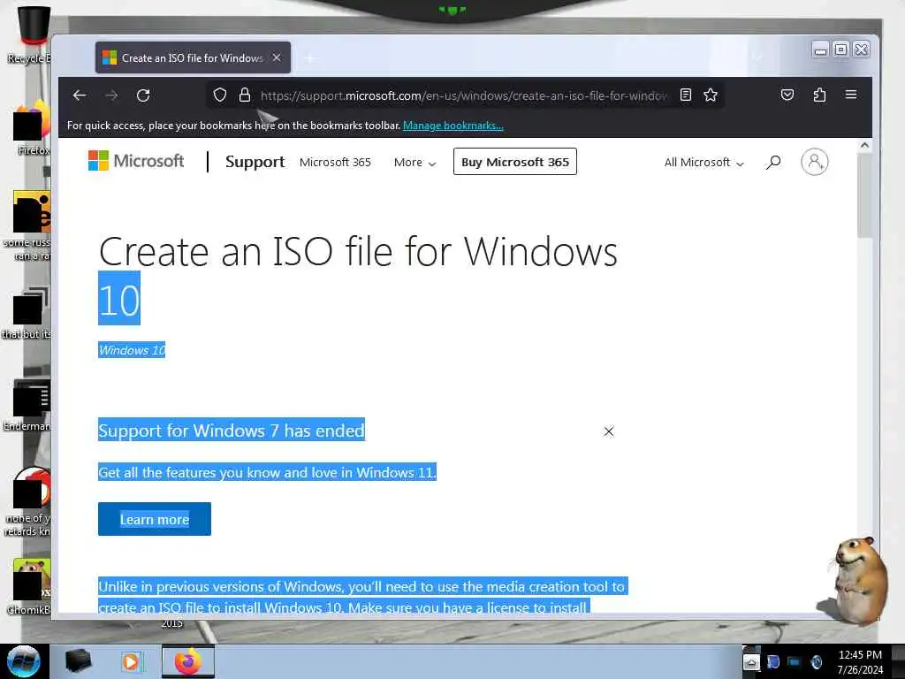Close the Create an ISO file tab
905x679 pixels.
pos(277,57)
